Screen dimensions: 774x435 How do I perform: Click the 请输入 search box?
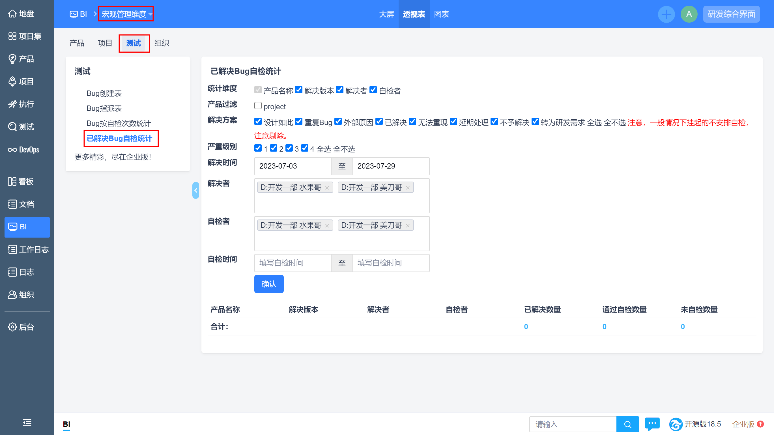click(x=573, y=424)
